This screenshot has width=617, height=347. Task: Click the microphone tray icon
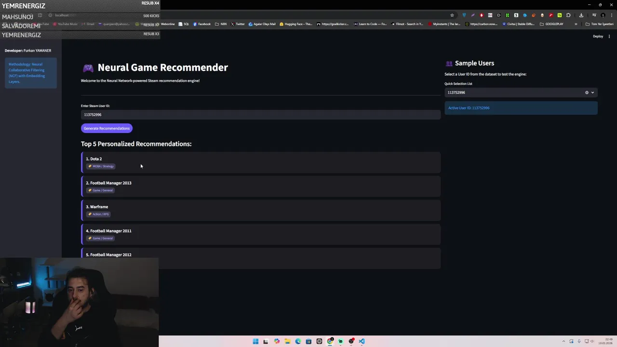click(x=579, y=341)
